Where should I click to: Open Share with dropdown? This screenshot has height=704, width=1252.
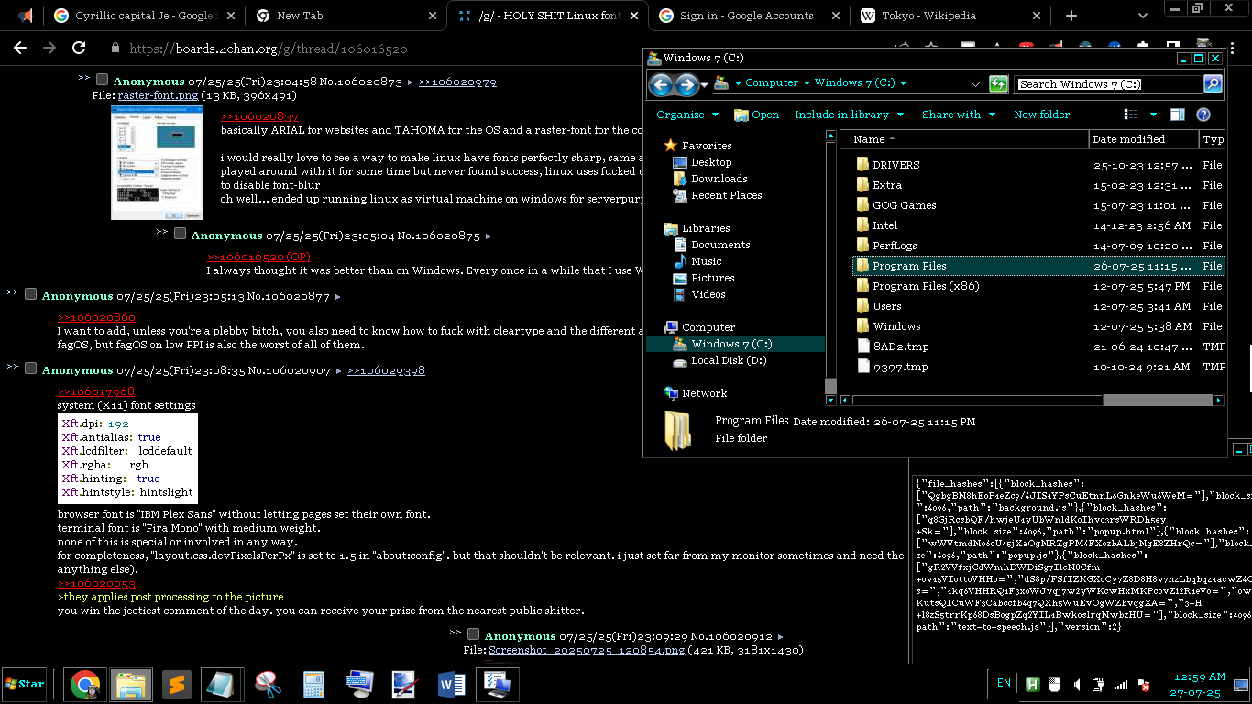[959, 115]
